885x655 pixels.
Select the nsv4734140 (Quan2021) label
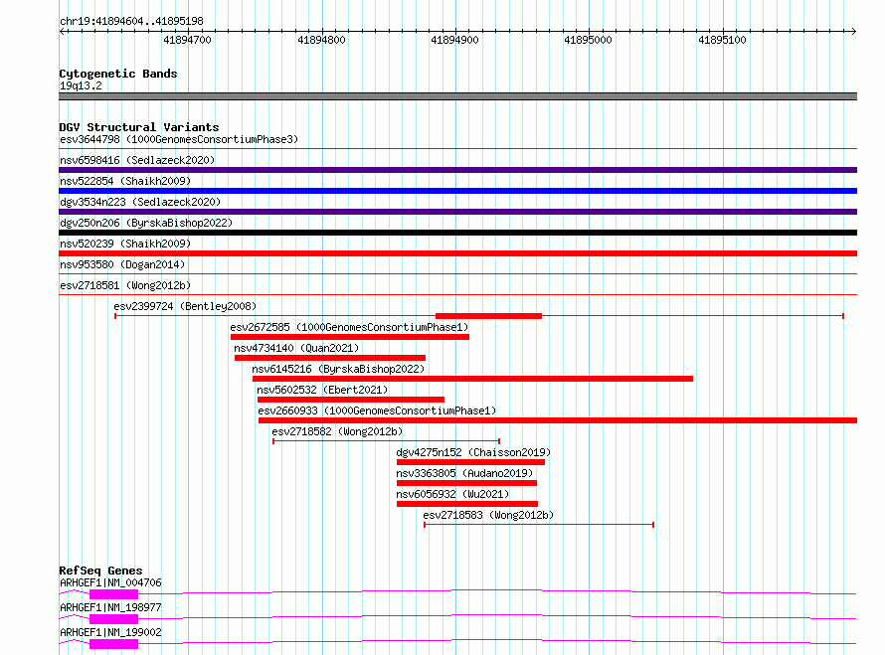click(296, 348)
